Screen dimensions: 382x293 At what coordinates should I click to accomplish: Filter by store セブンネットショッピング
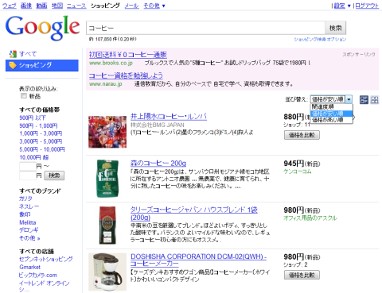[46, 259]
